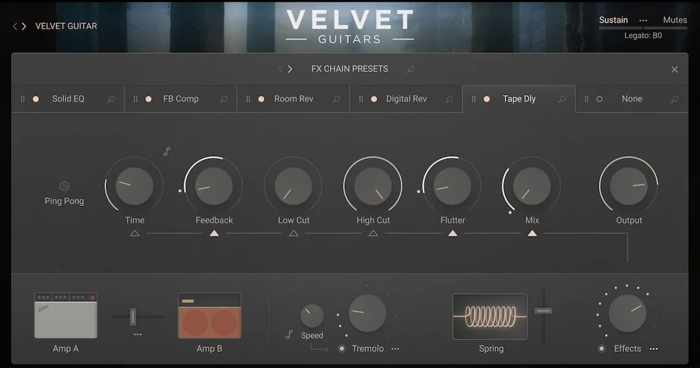Click the Speed knob
The width and height of the screenshot is (700, 368).
coord(312,316)
